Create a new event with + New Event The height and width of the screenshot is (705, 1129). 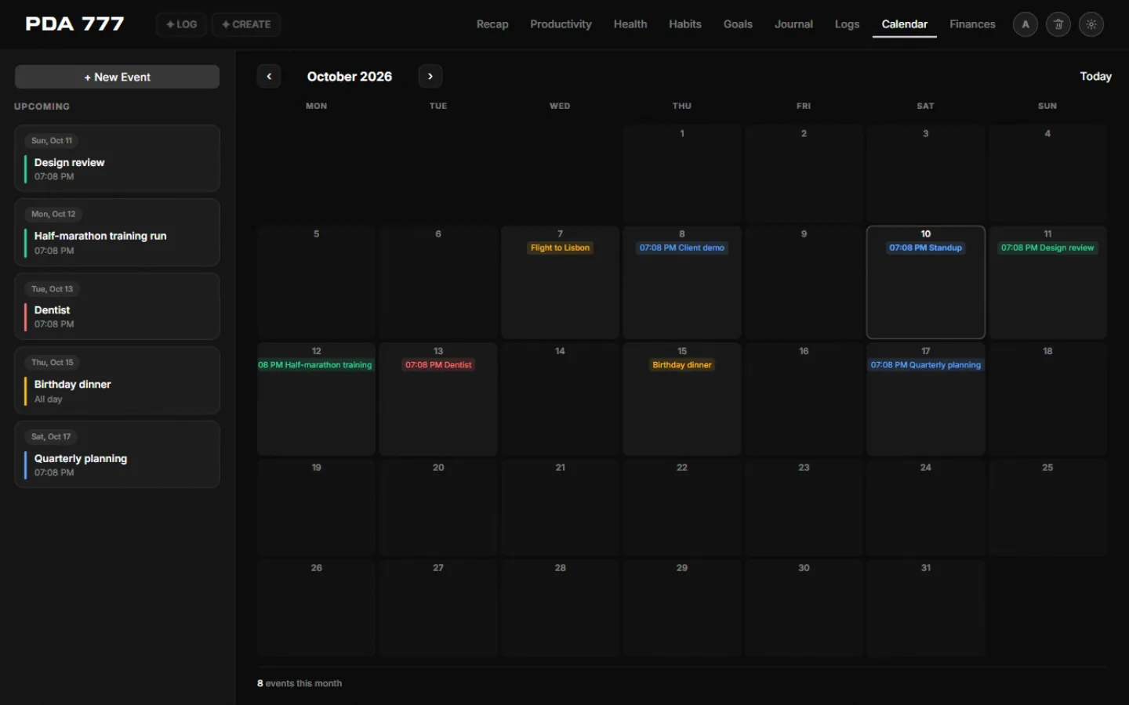[117, 77]
